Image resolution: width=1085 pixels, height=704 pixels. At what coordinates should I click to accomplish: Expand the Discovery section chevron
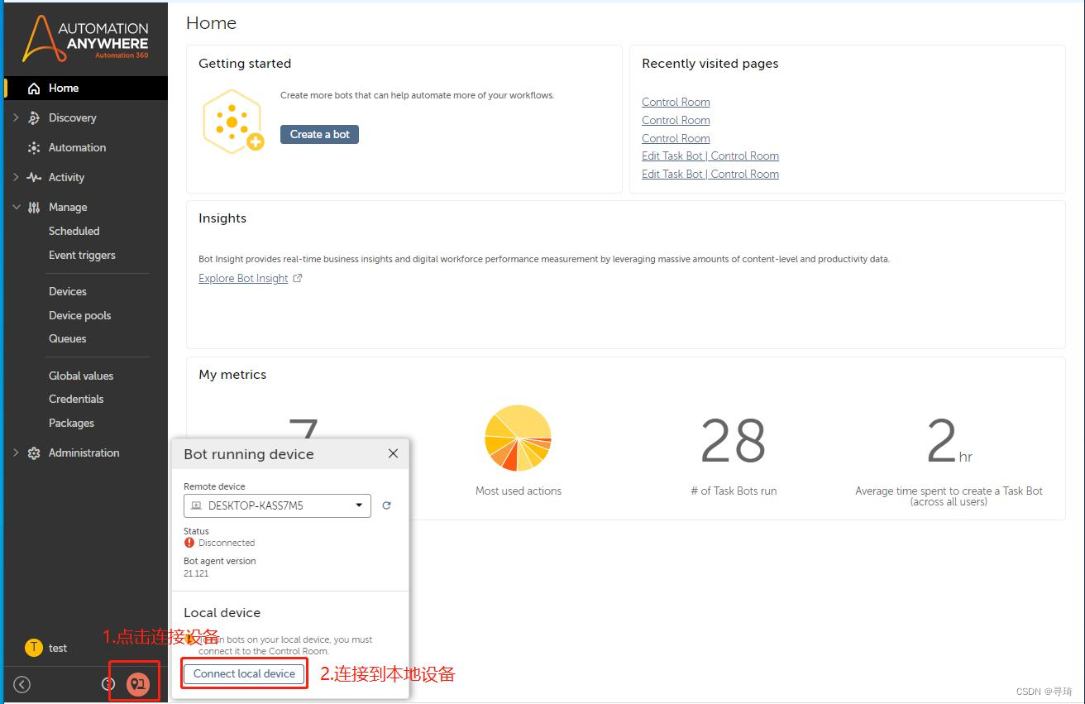coord(16,118)
